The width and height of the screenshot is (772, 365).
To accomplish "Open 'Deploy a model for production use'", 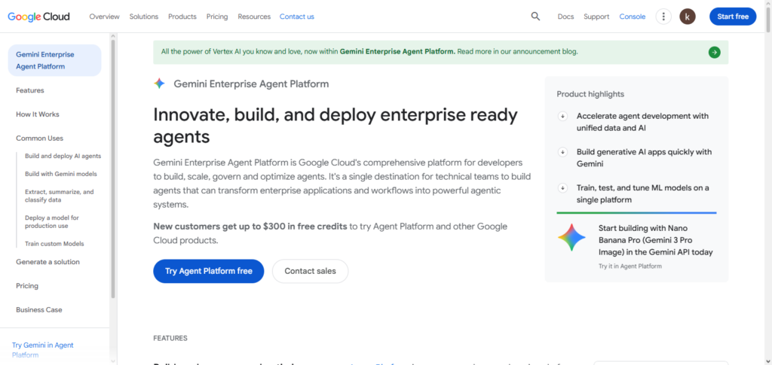I will 52,221.
